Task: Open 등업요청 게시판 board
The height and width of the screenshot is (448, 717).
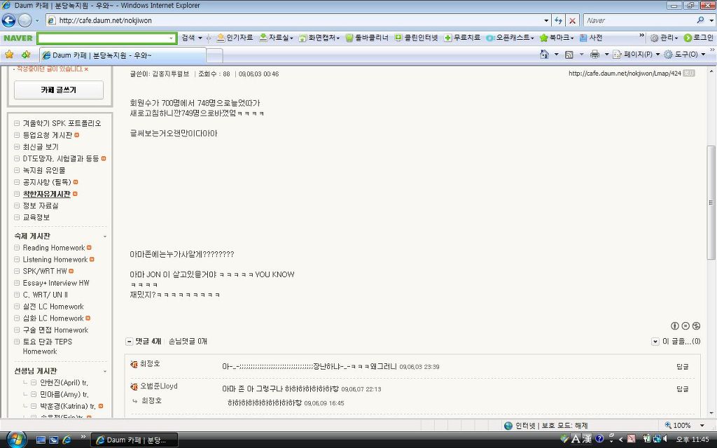Action: click(x=48, y=135)
